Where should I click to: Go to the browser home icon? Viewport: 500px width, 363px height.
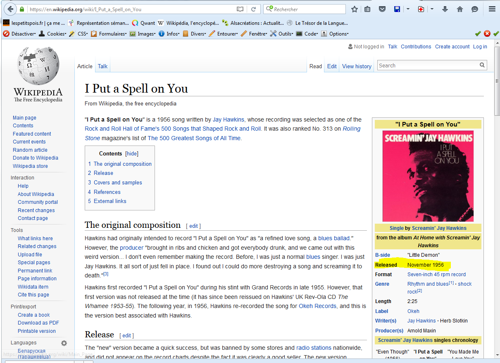(460, 9)
